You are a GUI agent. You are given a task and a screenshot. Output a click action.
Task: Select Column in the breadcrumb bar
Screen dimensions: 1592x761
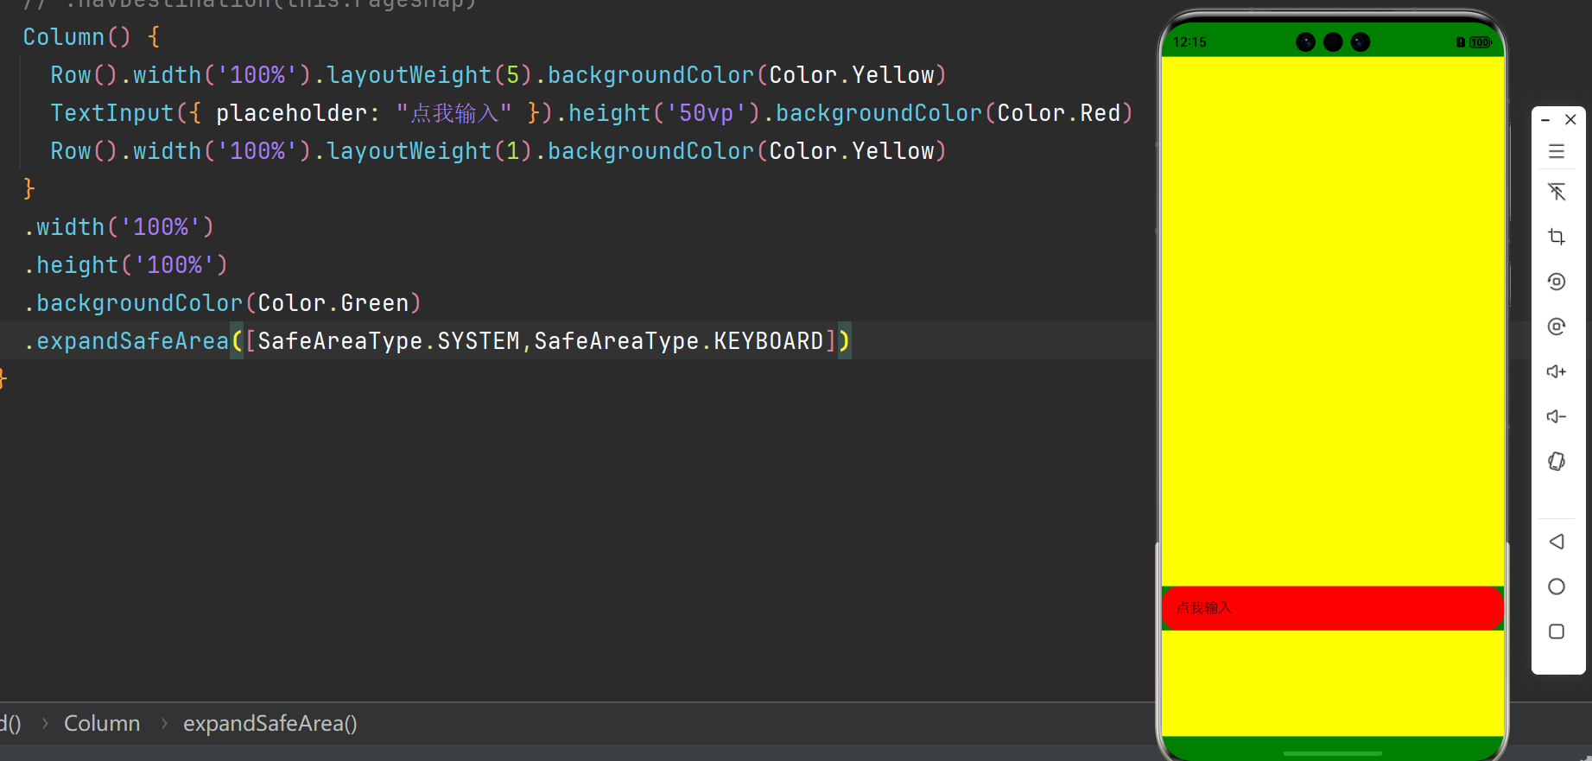tap(102, 724)
